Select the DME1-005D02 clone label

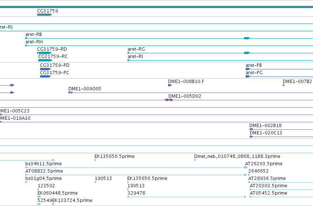185,96
